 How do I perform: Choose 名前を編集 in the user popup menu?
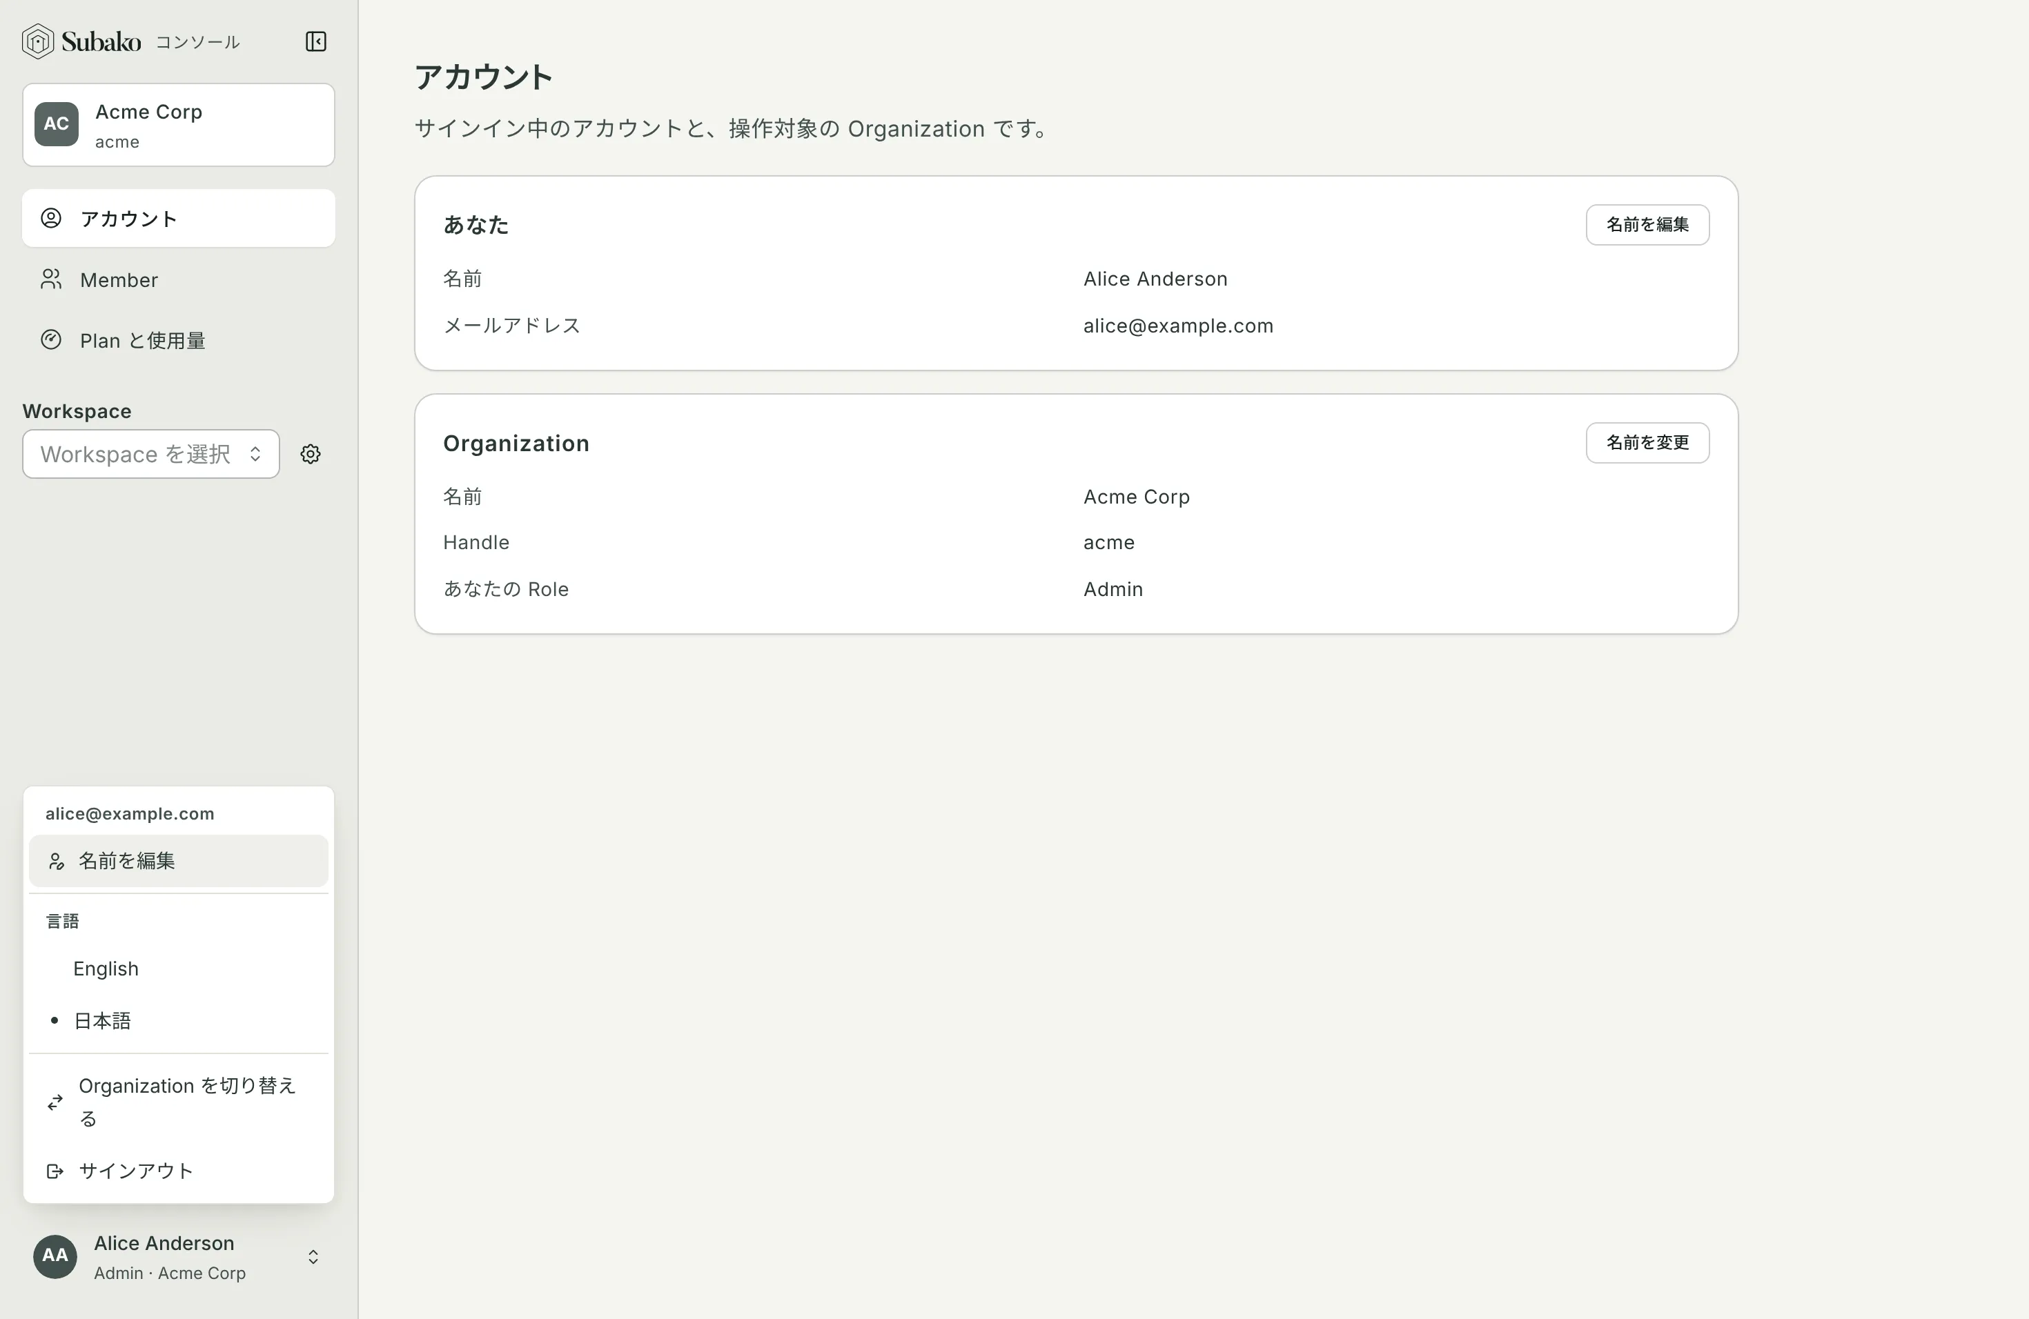tap(178, 862)
